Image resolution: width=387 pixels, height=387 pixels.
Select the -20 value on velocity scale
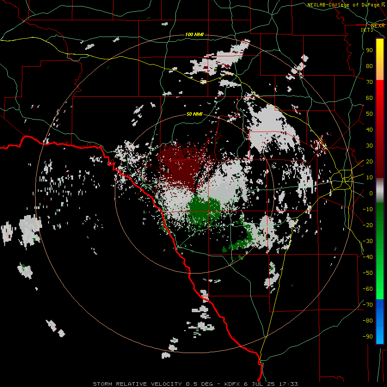[368, 225]
